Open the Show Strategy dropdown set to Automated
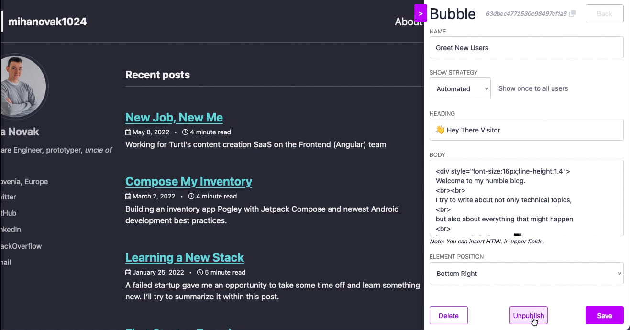 (460, 88)
